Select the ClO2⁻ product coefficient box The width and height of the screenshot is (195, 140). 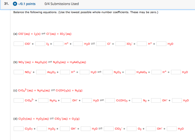coord(109,129)
